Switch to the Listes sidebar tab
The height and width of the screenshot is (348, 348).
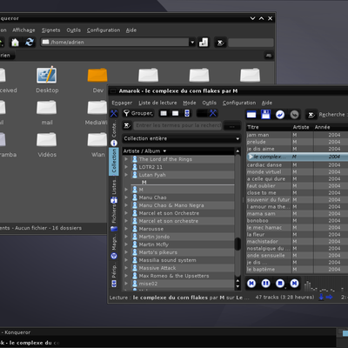pos(114,191)
